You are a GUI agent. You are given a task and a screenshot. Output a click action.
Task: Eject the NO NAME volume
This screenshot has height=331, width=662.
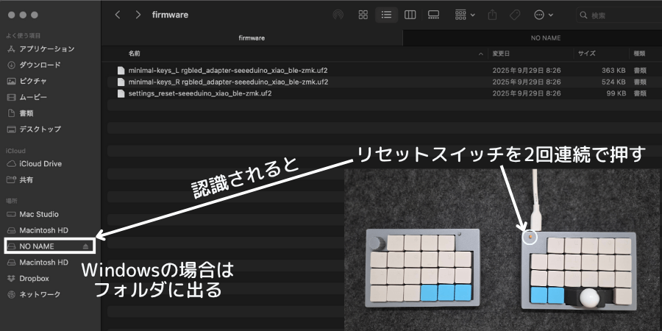coord(86,246)
